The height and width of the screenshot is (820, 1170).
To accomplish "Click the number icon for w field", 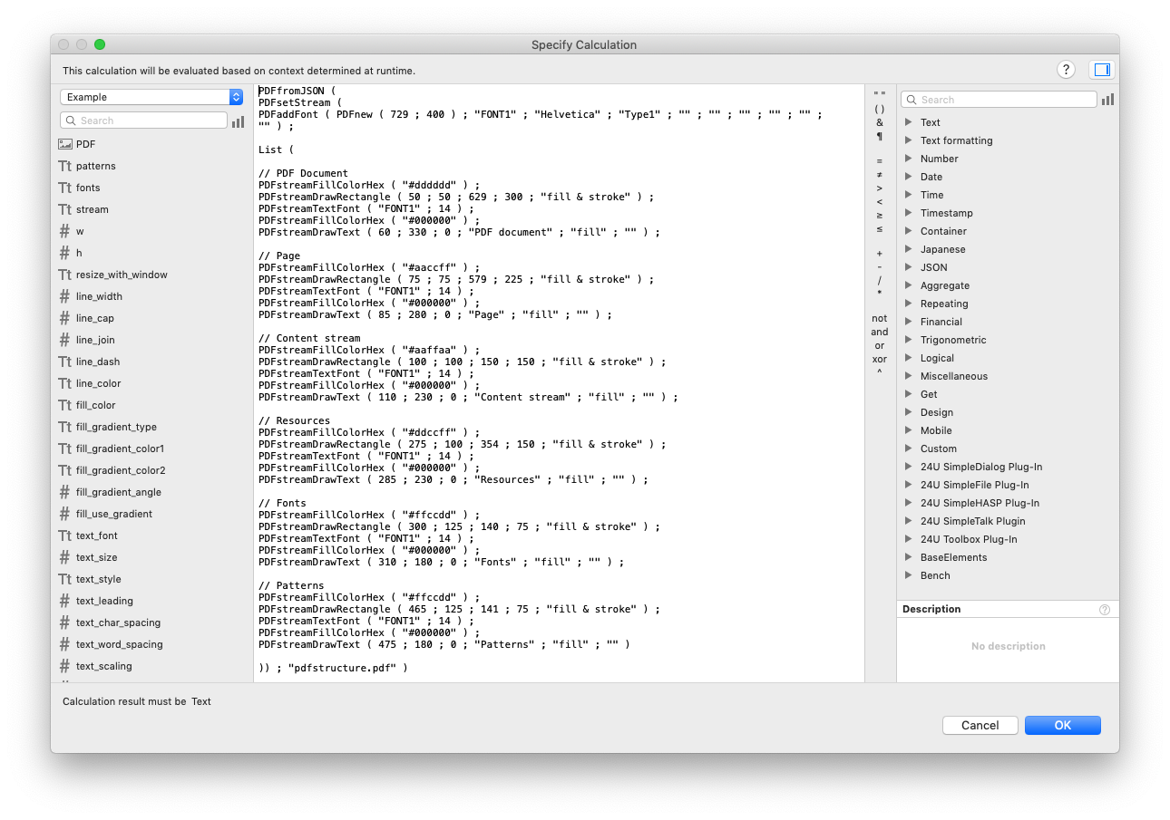I will (65, 231).
